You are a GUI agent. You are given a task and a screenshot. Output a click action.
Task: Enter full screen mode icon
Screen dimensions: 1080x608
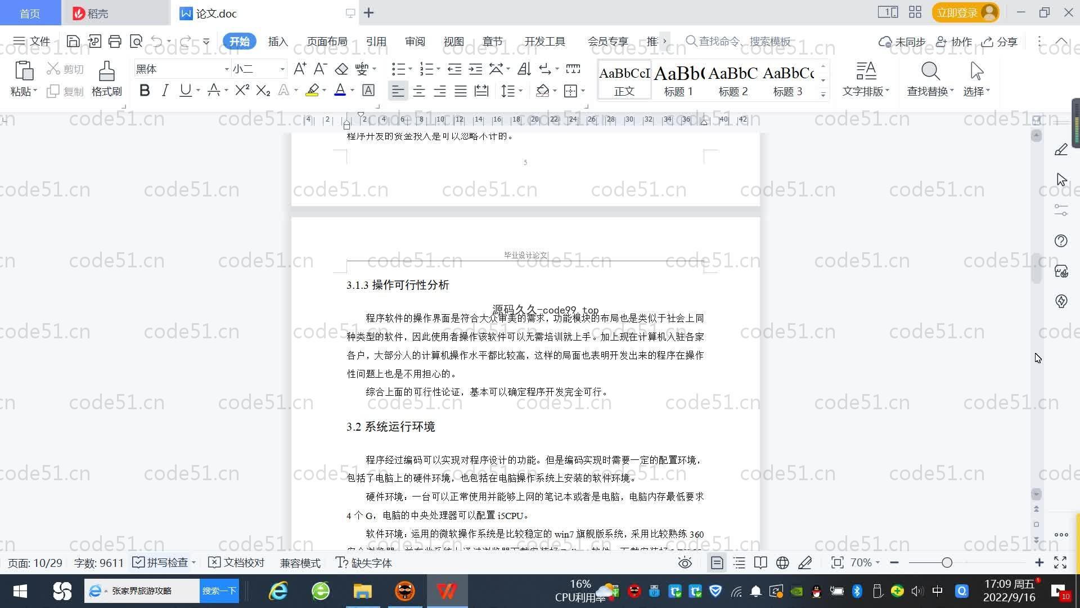(1060, 562)
